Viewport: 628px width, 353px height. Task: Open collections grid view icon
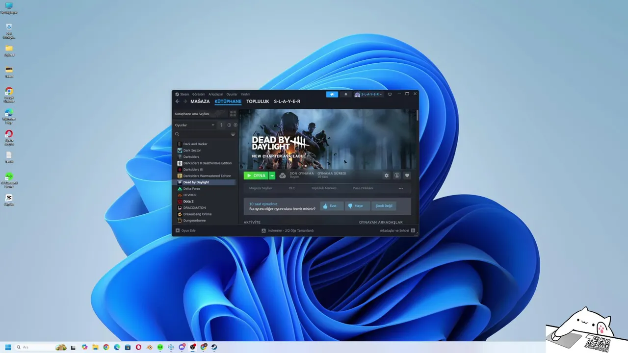coord(233,114)
